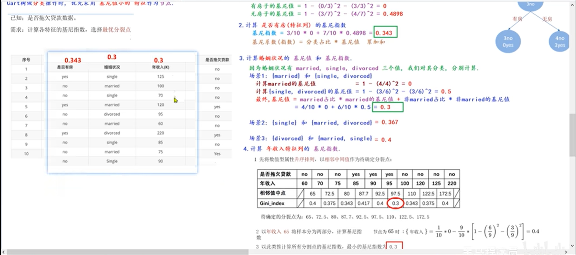
Task: Click the '无房' branch label
Action: tap(547, 19)
